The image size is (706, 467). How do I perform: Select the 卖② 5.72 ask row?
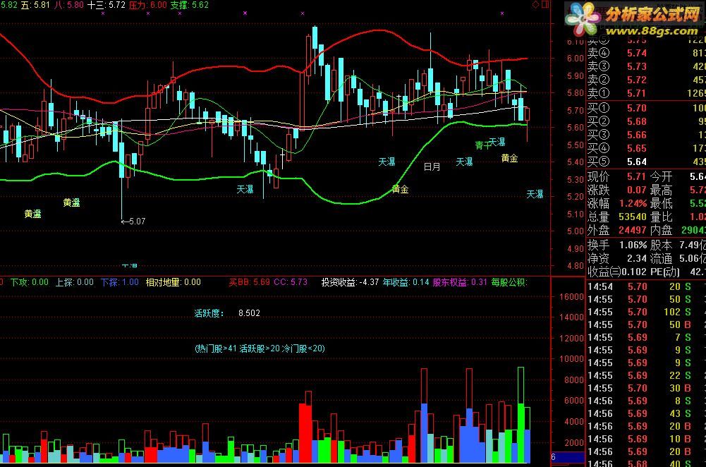coord(646,80)
